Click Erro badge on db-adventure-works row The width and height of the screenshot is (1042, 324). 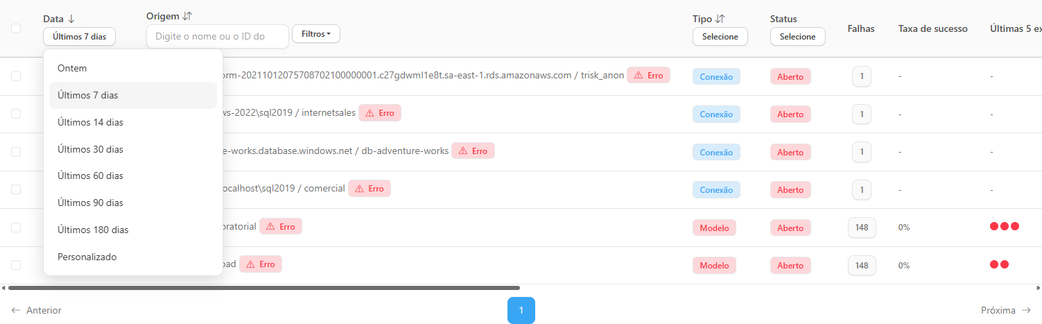(x=473, y=151)
